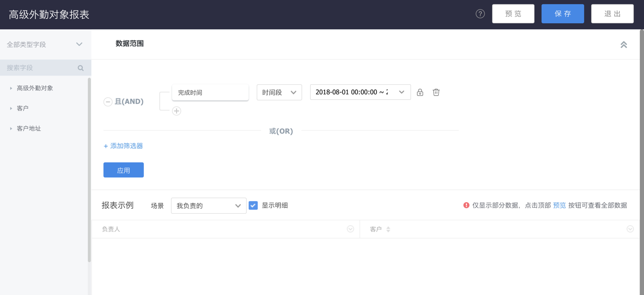Click the 完成时间 filter field

(210, 92)
